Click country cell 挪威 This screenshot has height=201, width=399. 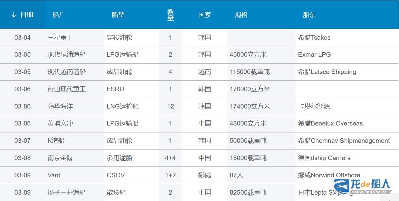point(205,175)
